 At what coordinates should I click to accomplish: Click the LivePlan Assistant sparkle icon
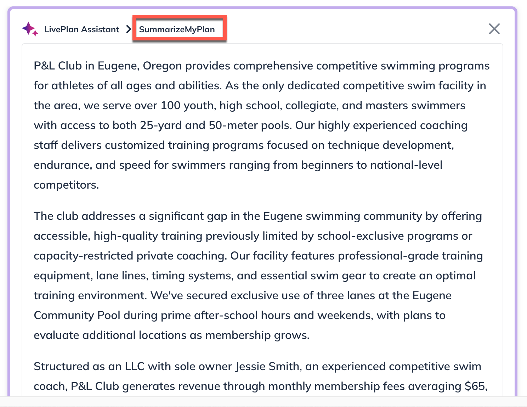30,29
